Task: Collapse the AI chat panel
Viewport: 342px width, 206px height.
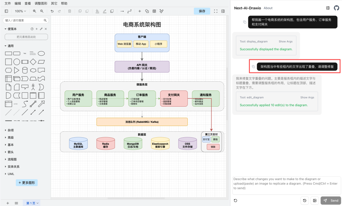Action: tap(328, 8)
